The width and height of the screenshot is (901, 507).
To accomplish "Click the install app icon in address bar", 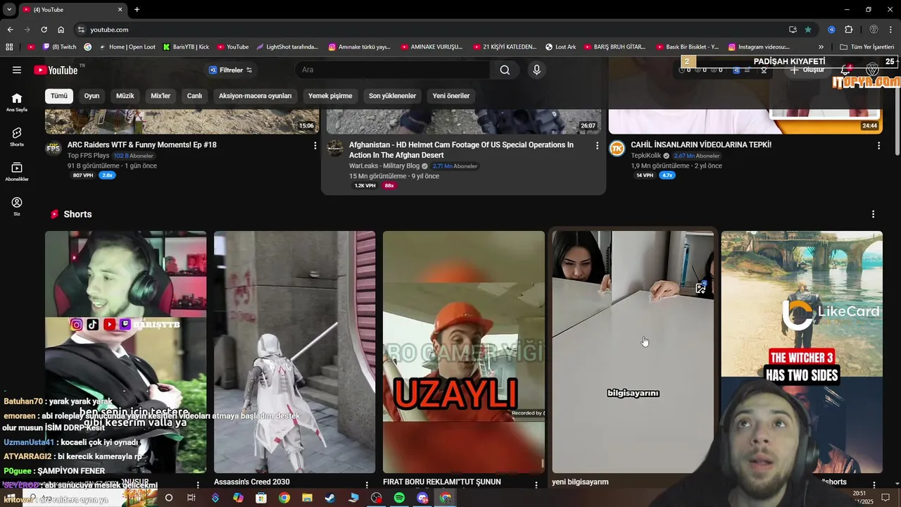I will pos(793,30).
